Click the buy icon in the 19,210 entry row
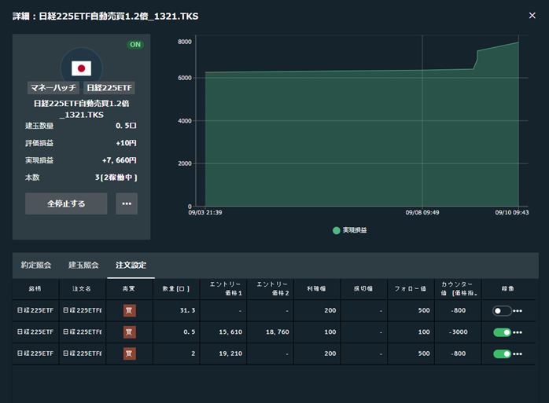Image resolution: width=549 pixels, height=403 pixels. (x=130, y=354)
